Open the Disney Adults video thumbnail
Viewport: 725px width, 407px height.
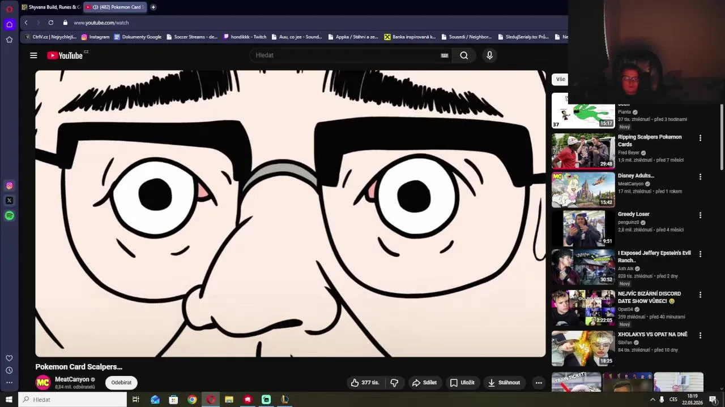(583, 190)
